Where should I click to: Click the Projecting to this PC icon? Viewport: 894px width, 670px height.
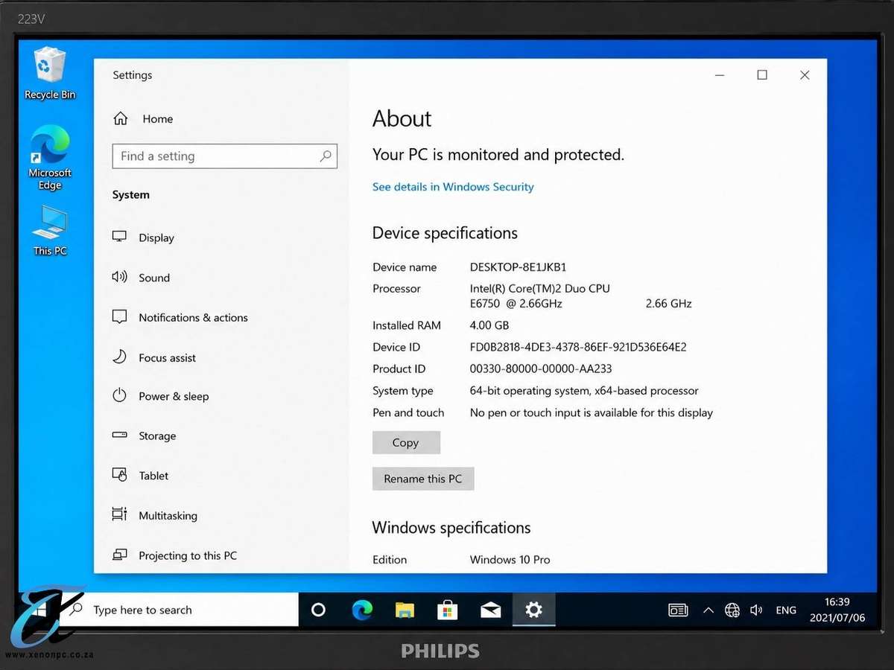[x=119, y=555]
